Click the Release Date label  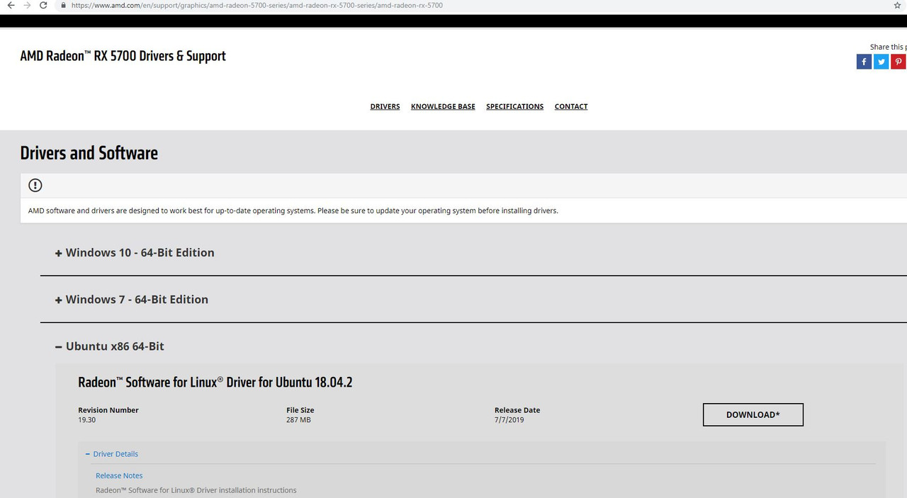tap(517, 410)
